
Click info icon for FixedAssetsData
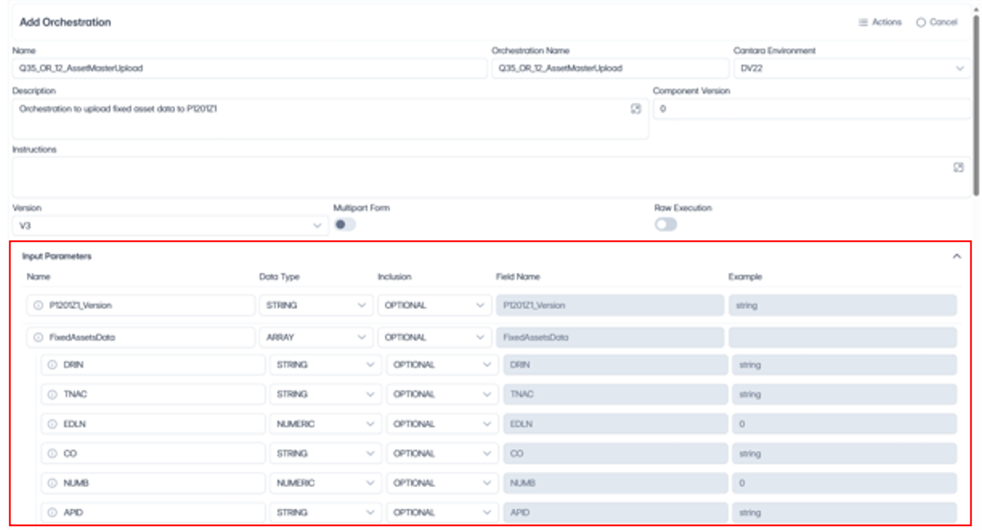(38, 337)
